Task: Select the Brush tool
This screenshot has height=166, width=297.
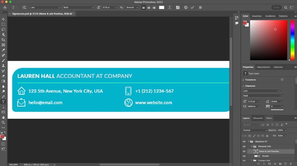Action: click(3, 60)
